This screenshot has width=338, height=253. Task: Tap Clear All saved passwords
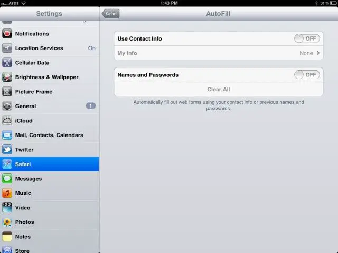[218, 89]
